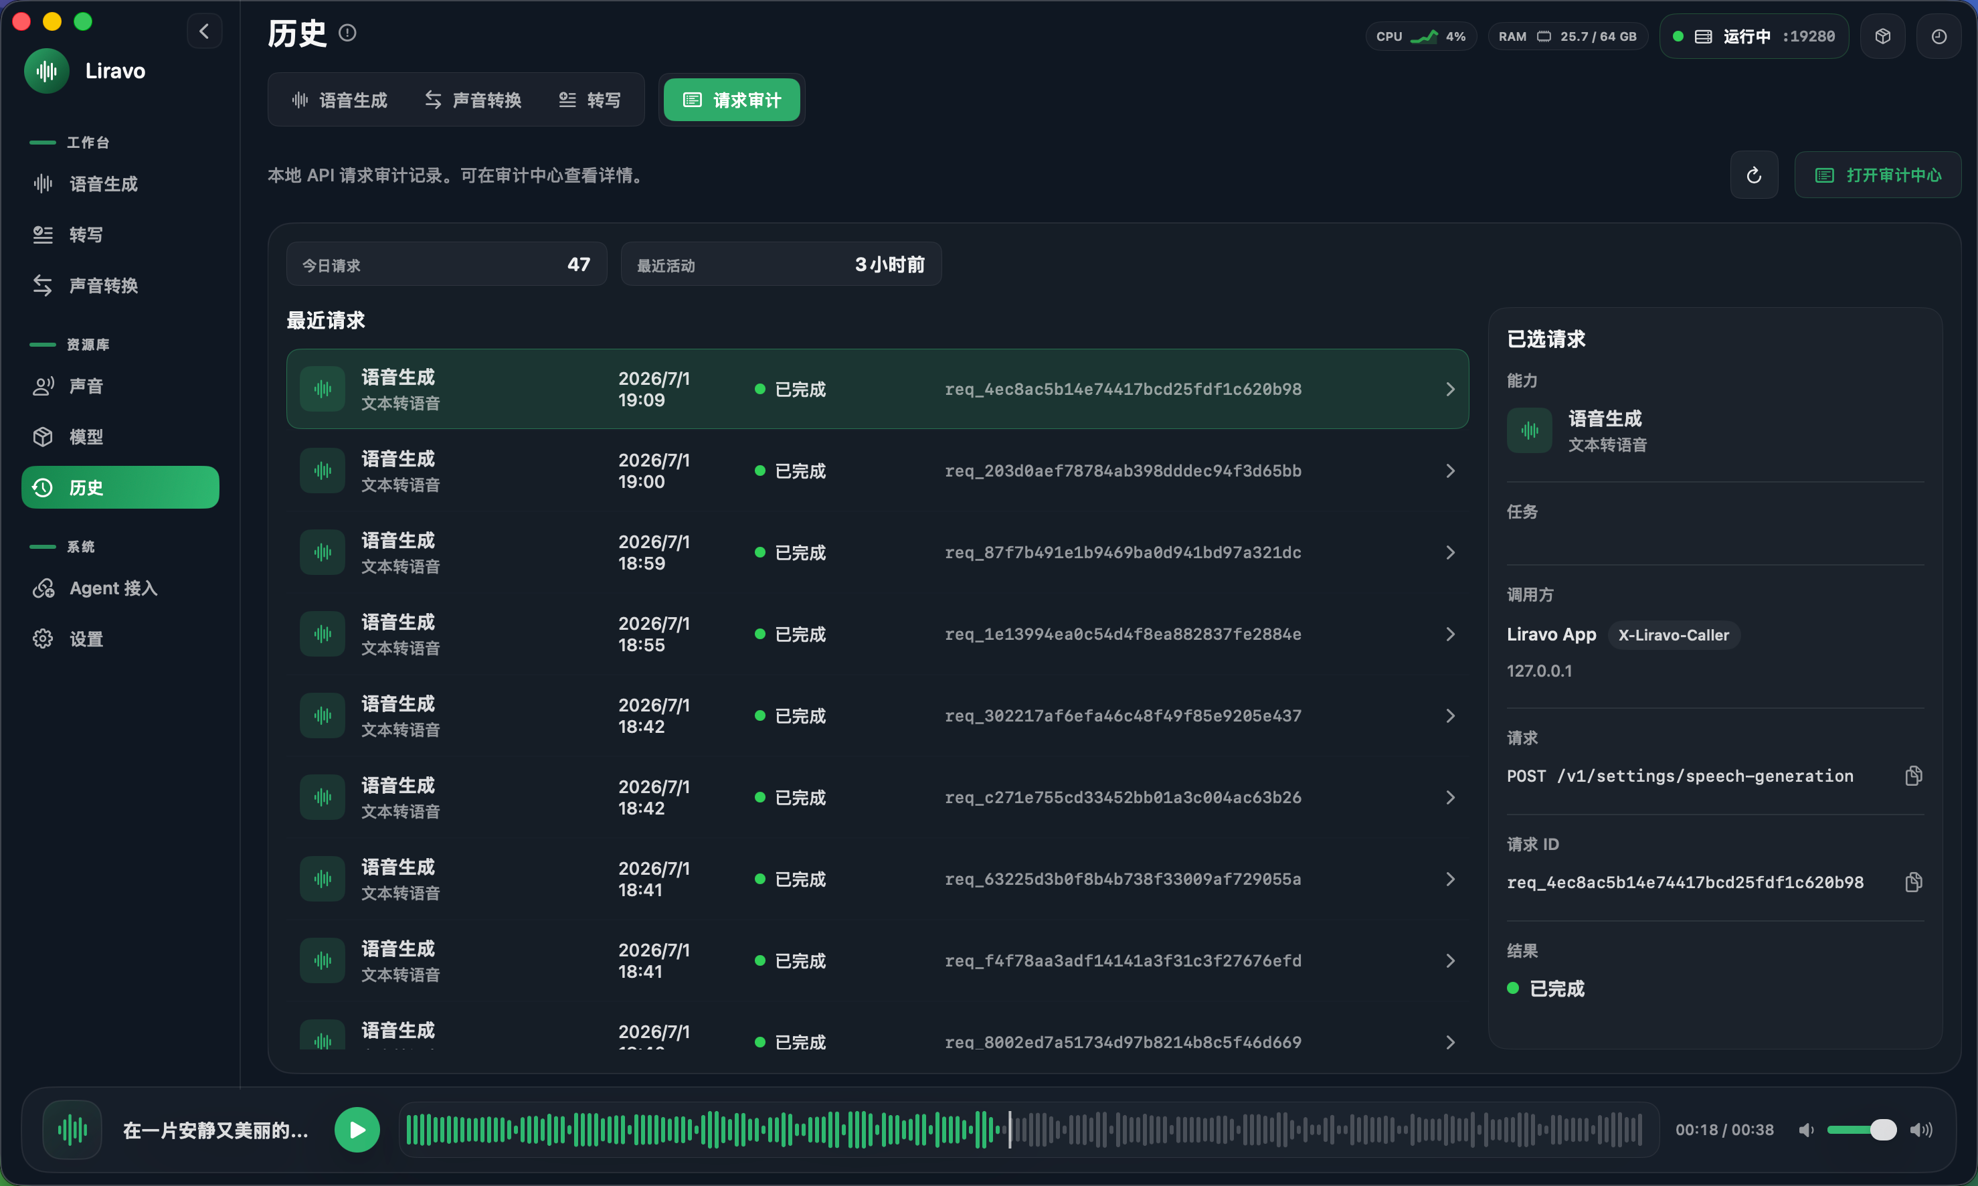
Task: Click the Liravo logo icon
Action: (47, 71)
